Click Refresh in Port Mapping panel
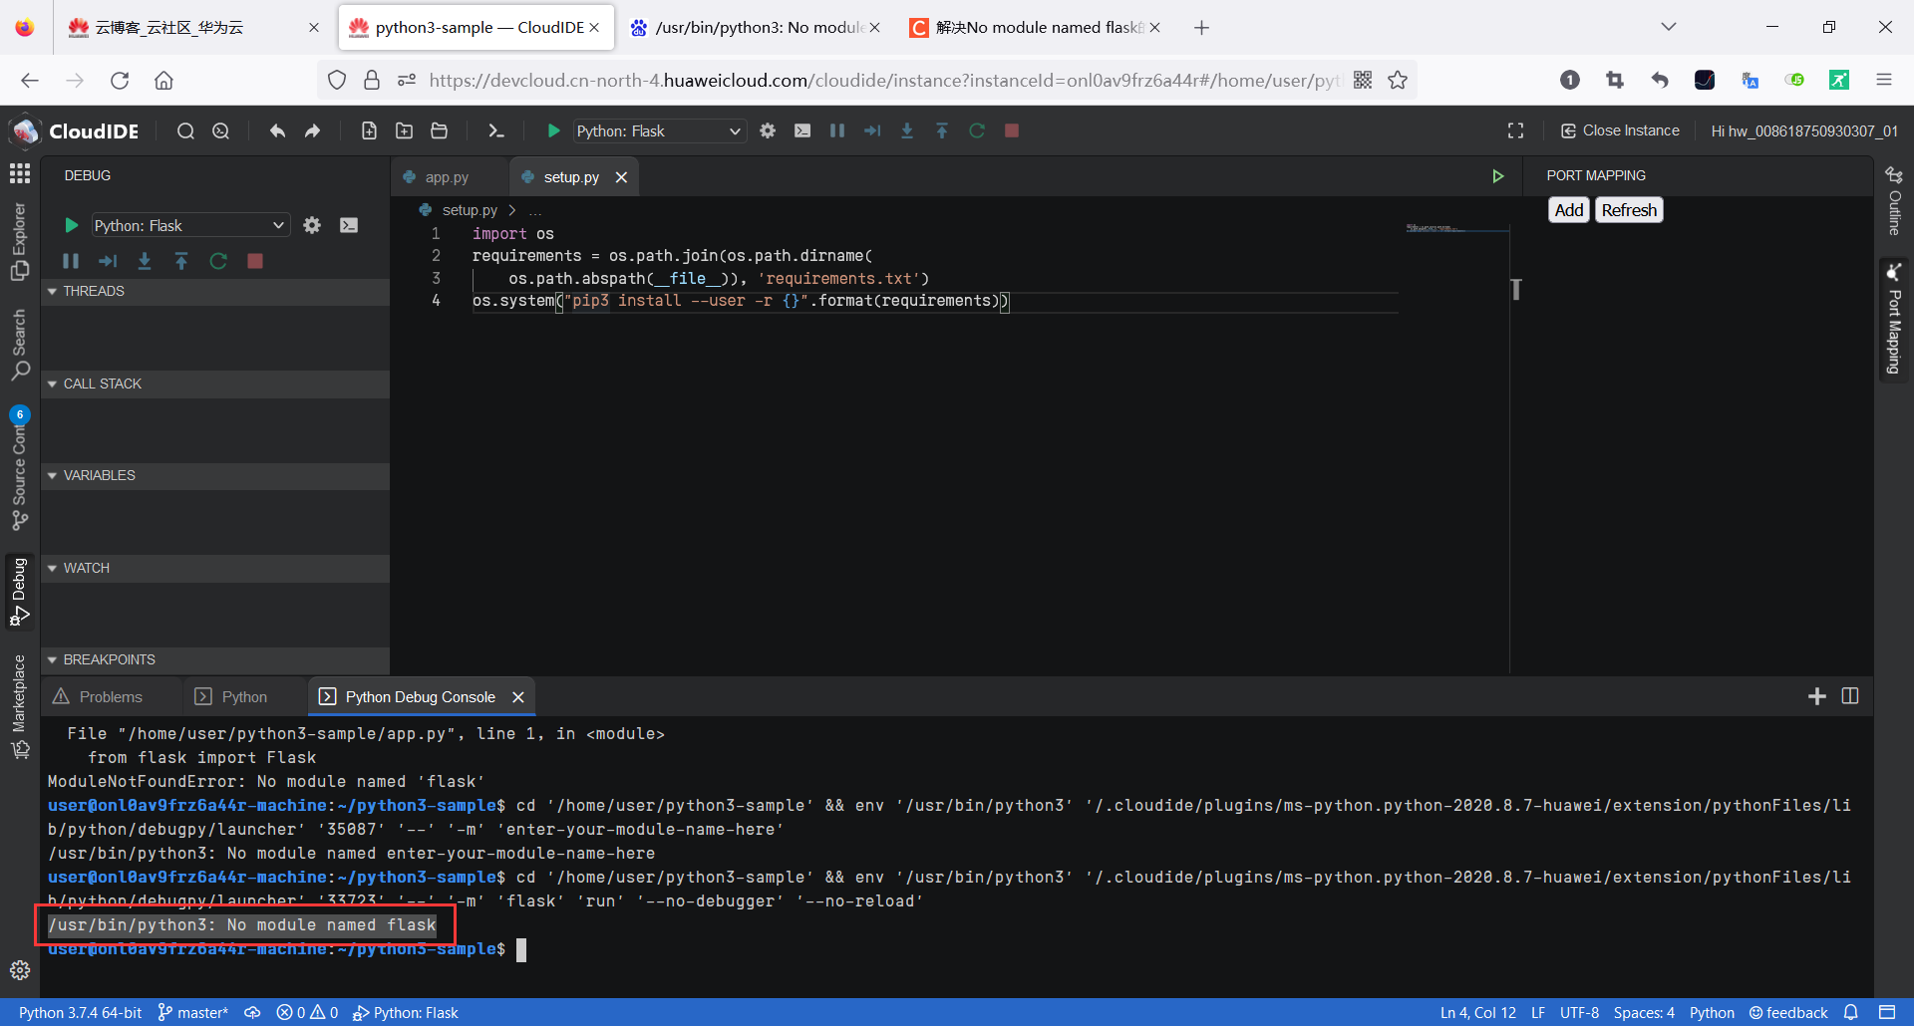The height and width of the screenshot is (1026, 1914). (1629, 209)
